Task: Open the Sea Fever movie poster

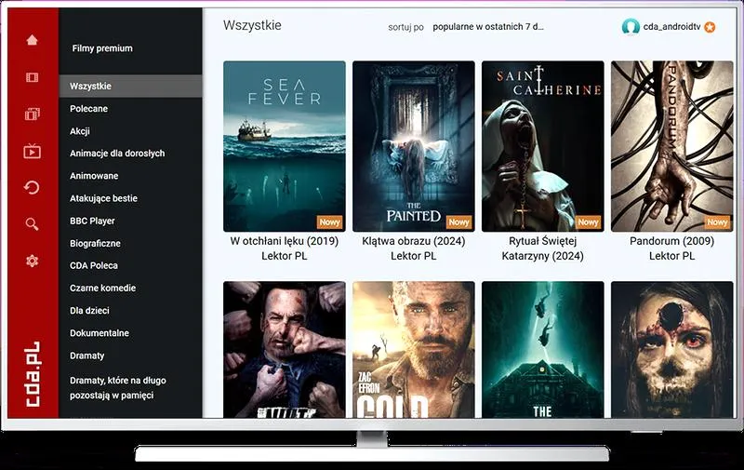Action: tap(285, 146)
